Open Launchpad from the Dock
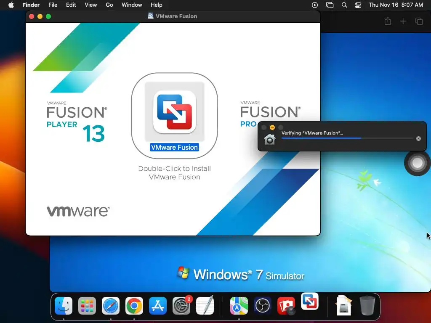Screen dimensions: 431x323 tap(87, 306)
